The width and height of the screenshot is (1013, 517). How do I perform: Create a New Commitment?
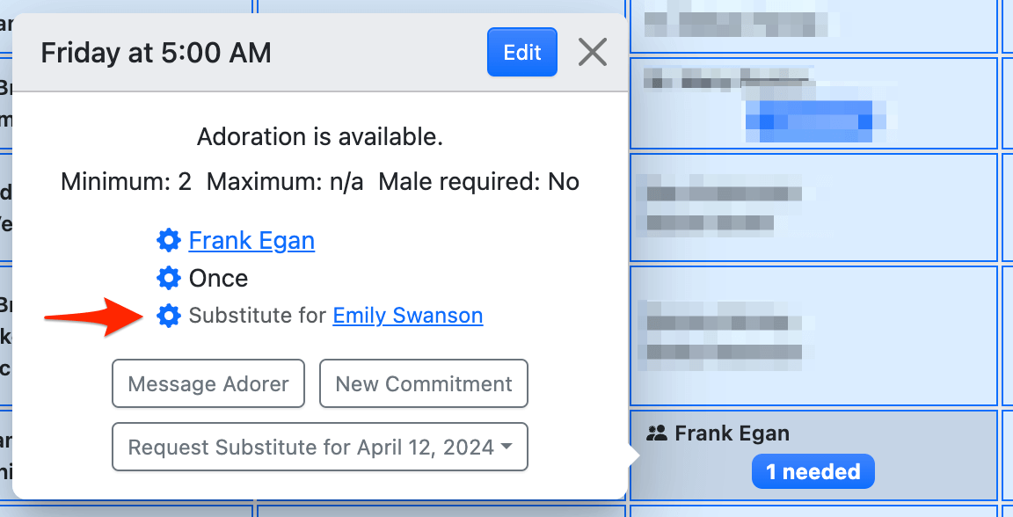coord(424,384)
